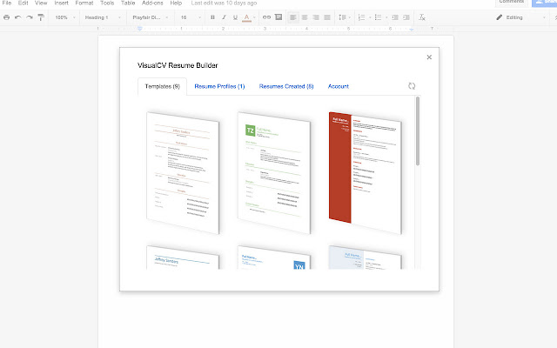The height and width of the screenshot is (348, 557).
Task: Choose the light blue sidebar template
Action: (x=366, y=258)
